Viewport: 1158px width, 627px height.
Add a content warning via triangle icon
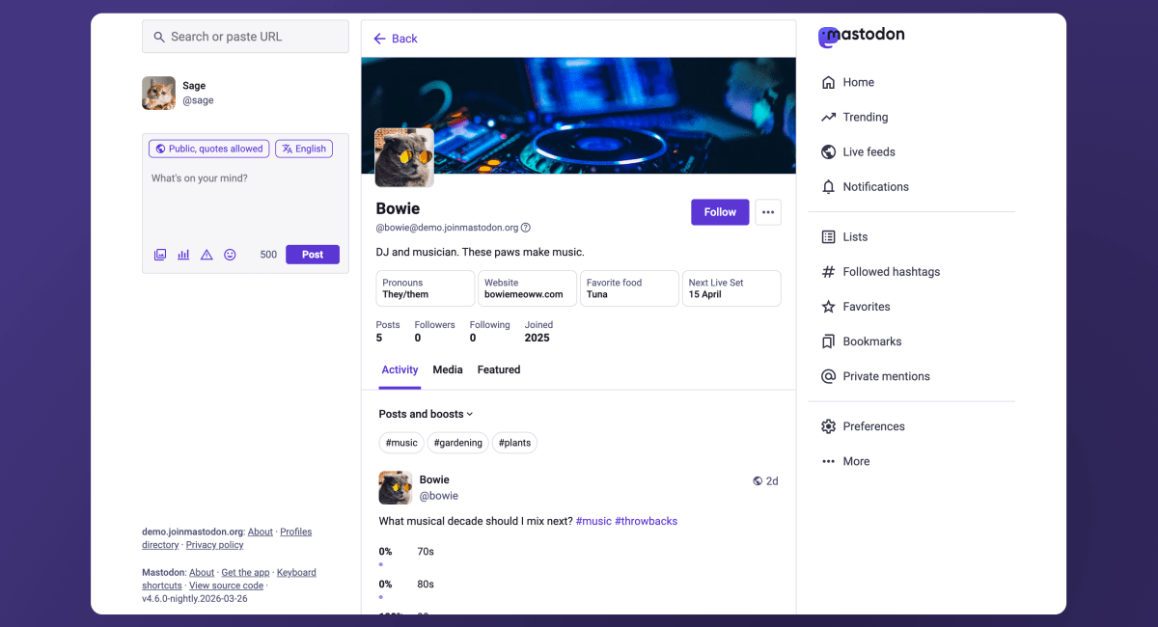[207, 255]
